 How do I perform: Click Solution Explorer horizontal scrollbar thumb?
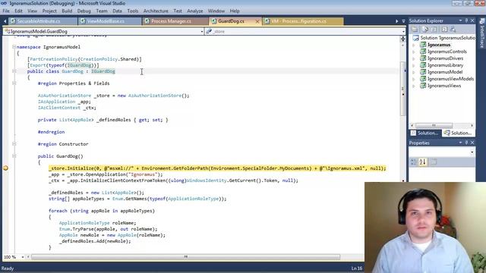(x=434, y=125)
